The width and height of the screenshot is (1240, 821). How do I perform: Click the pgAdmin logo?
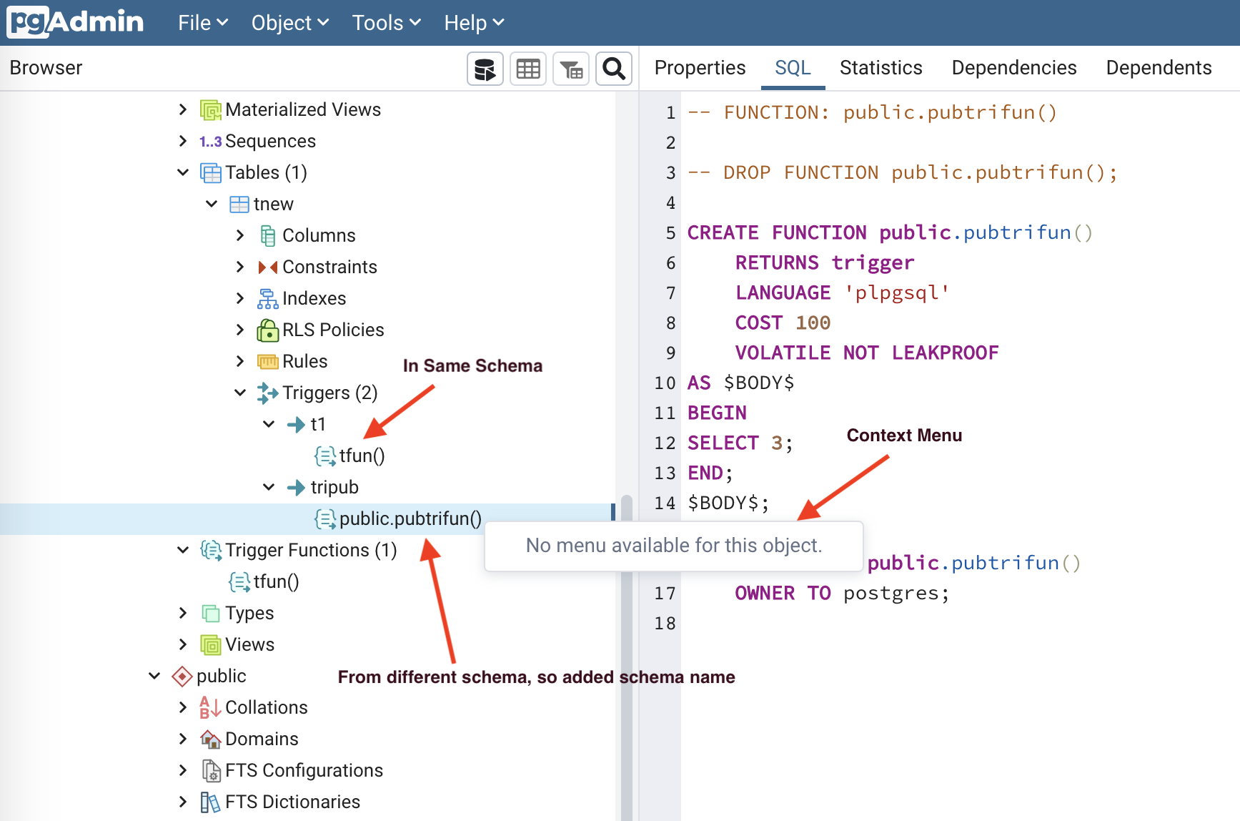[x=76, y=22]
